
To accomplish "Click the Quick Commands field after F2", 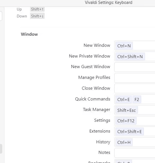I will pos(148,99).
